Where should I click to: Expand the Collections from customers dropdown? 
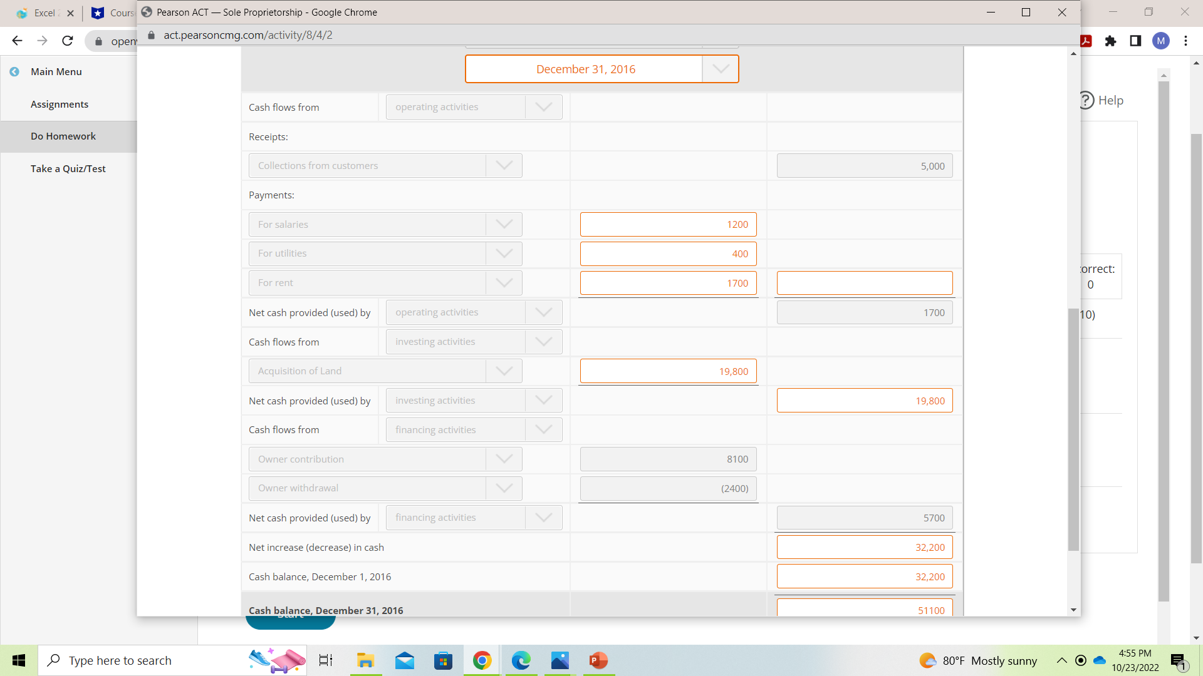click(x=504, y=165)
